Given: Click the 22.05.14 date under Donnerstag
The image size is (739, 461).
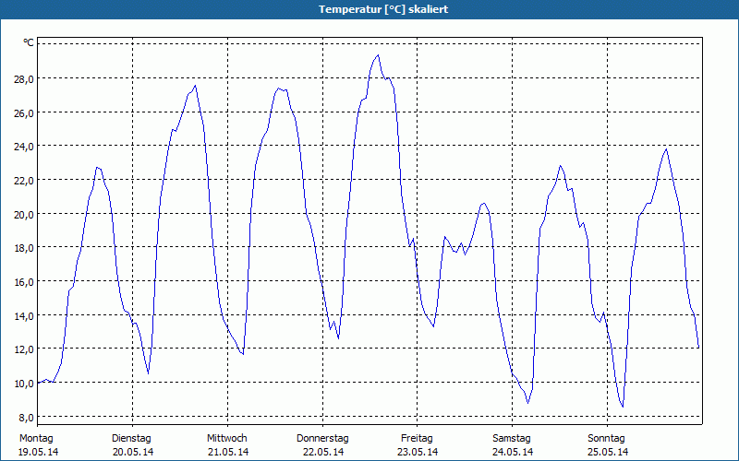Looking at the screenshot, I should (x=321, y=452).
